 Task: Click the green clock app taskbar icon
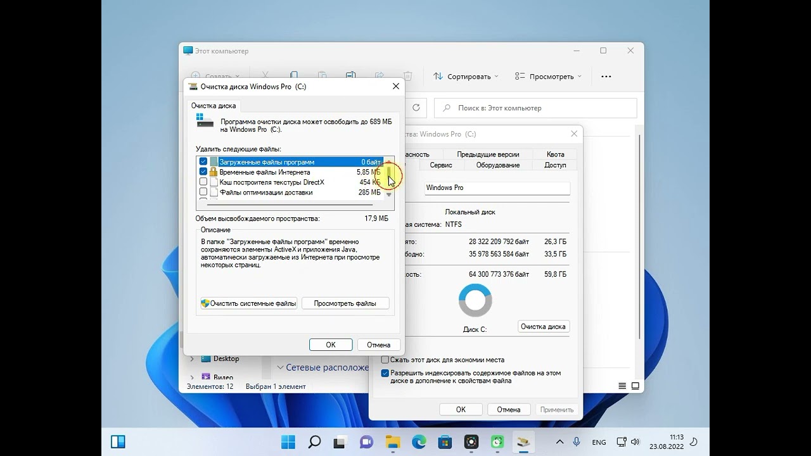click(x=497, y=442)
